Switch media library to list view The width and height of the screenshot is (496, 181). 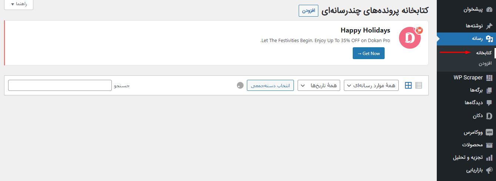pyautogui.click(x=419, y=85)
